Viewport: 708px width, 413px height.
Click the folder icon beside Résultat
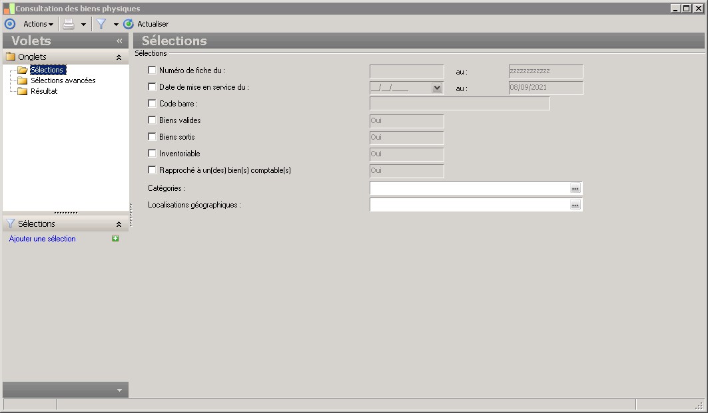(x=22, y=91)
